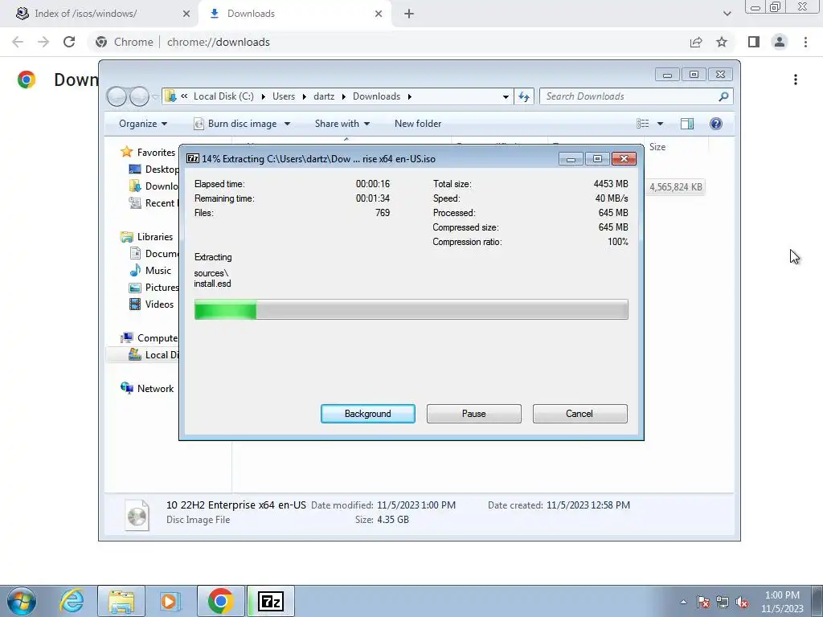Image resolution: width=823 pixels, height=617 pixels.
Task: Go back in Chrome
Action: tap(18, 42)
